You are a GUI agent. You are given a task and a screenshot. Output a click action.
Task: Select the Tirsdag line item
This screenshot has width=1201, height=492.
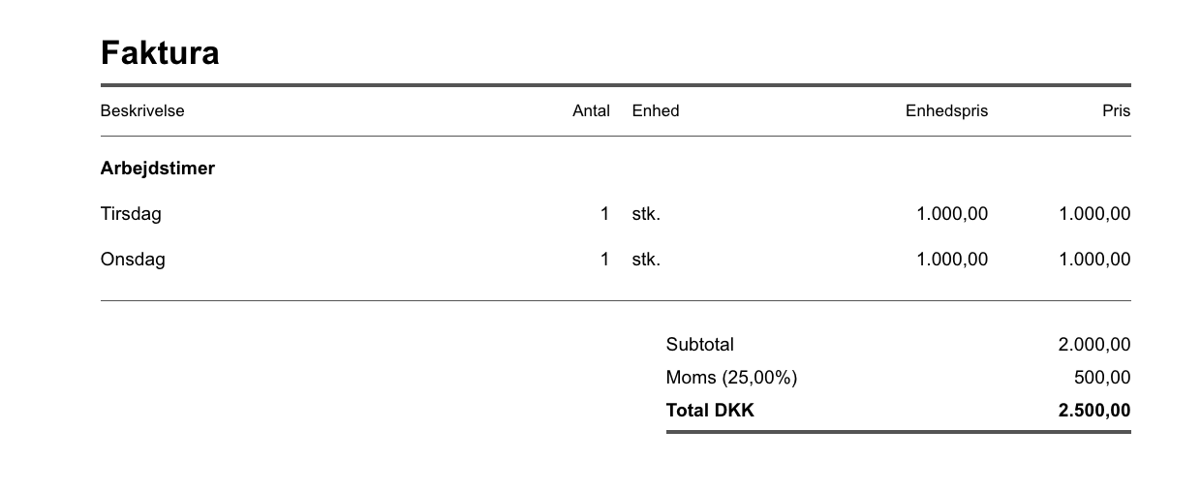pos(131,214)
